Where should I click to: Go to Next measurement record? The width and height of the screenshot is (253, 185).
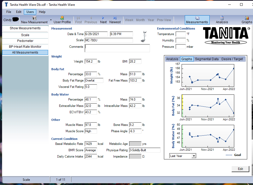103,20
